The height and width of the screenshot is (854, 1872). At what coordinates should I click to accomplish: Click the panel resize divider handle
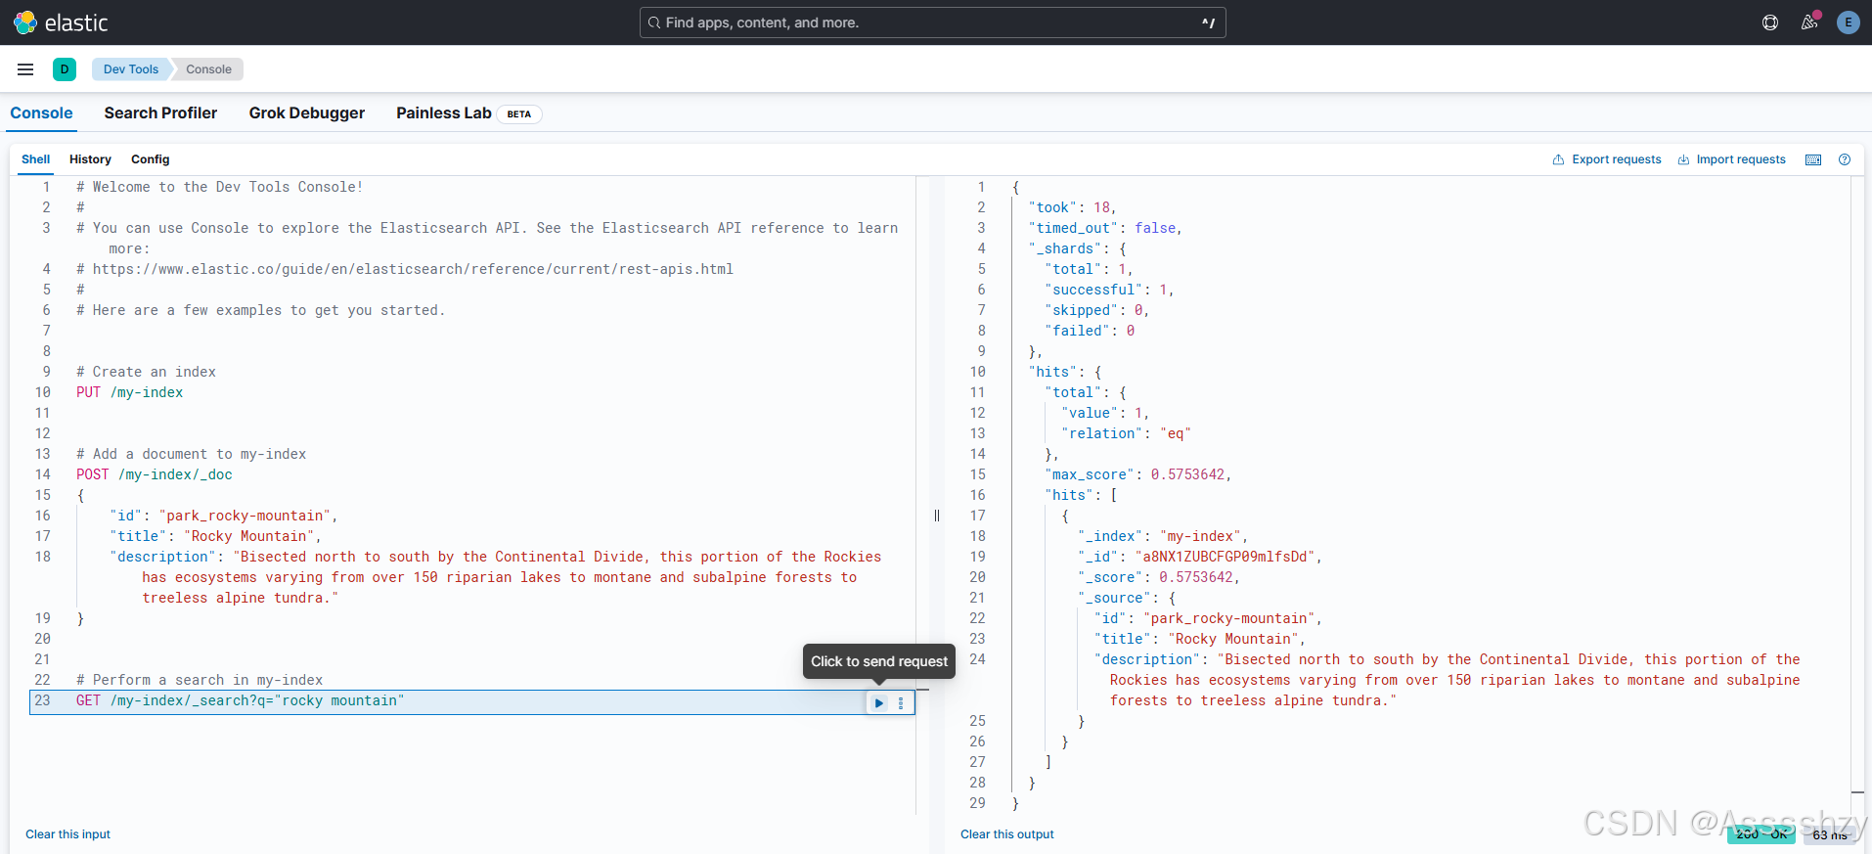click(x=937, y=516)
